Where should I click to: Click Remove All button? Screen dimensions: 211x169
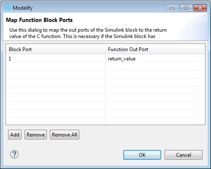tap(65, 135)
